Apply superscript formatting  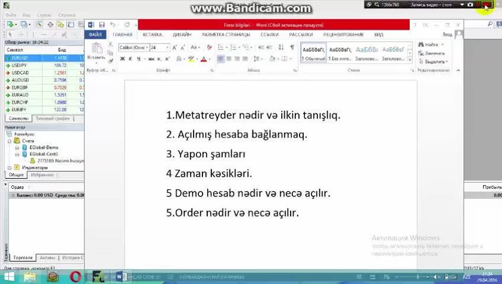pyautogui.click(x=167, y=59)
